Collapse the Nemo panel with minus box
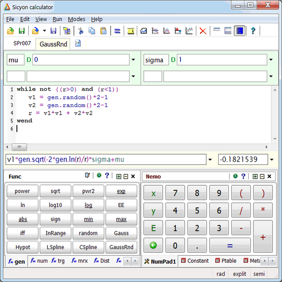 pyautogui.click(x=262, y=176)
